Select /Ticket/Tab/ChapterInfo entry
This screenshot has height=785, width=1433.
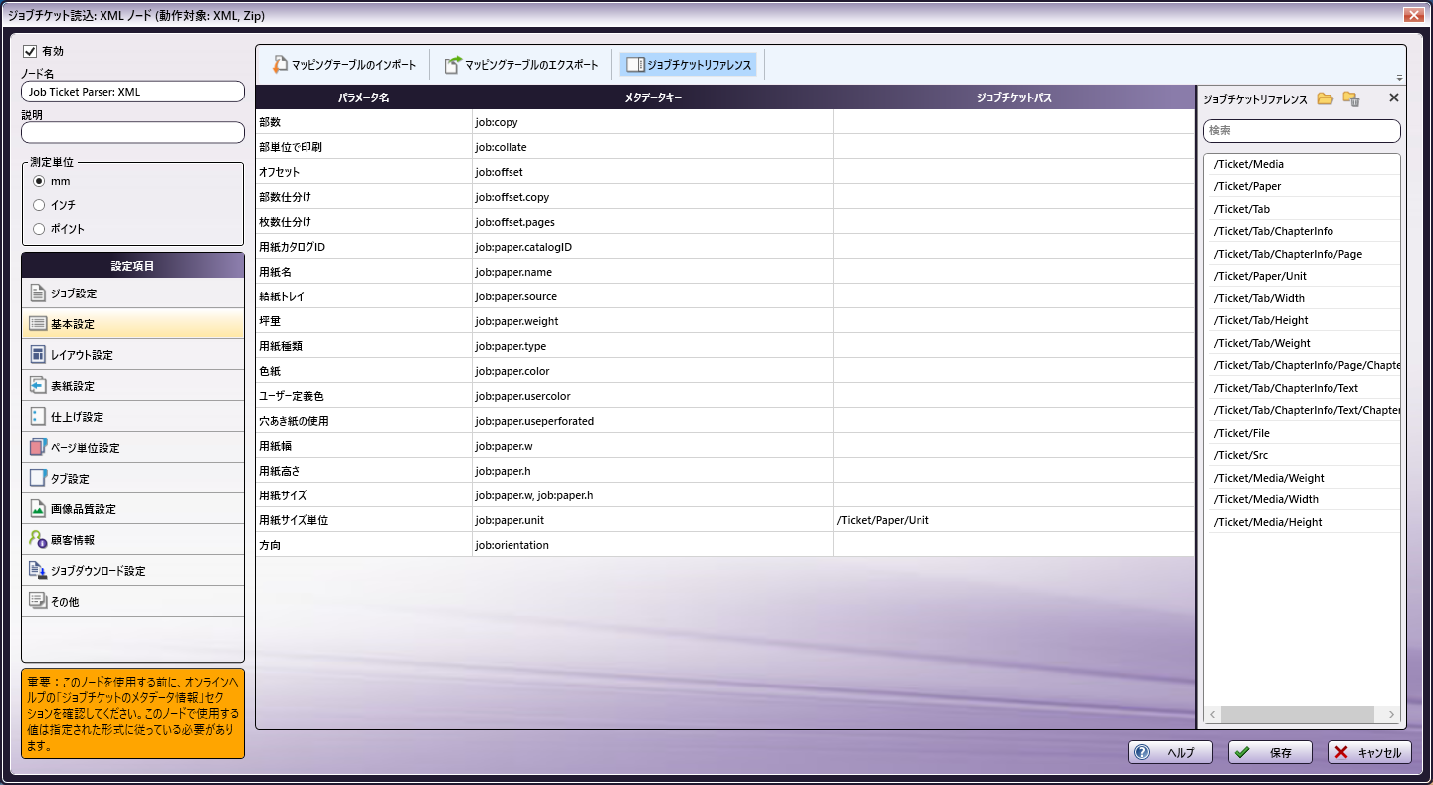tap(1304, 231)
